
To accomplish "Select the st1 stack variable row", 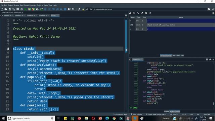I will coord(172,25).
